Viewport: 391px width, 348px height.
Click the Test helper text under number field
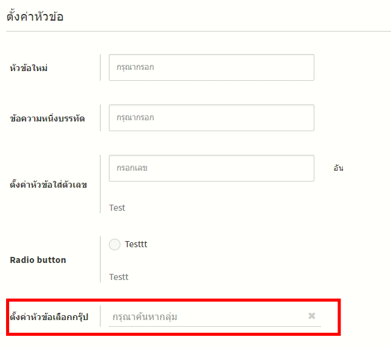point(117,208)
